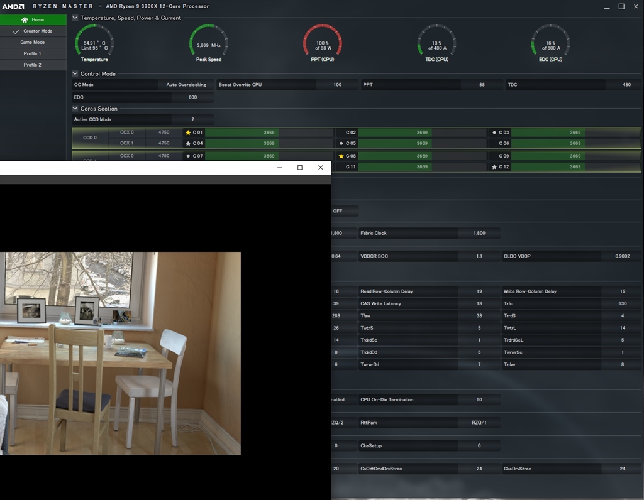This screenshot has height=500, width=644.
Task: Open Profile 2
Action: (x=33, y=65)
